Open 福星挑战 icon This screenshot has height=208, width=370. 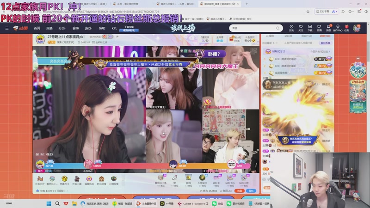[89, 180]
